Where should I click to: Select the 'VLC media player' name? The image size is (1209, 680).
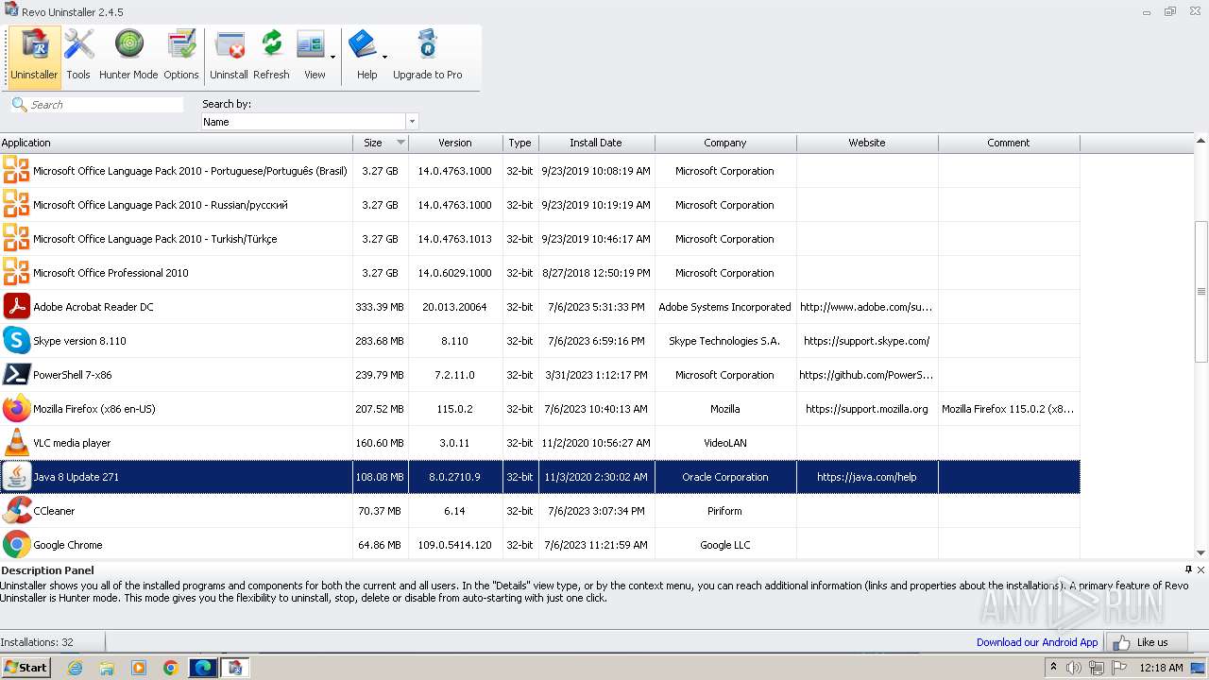[72, 443]
